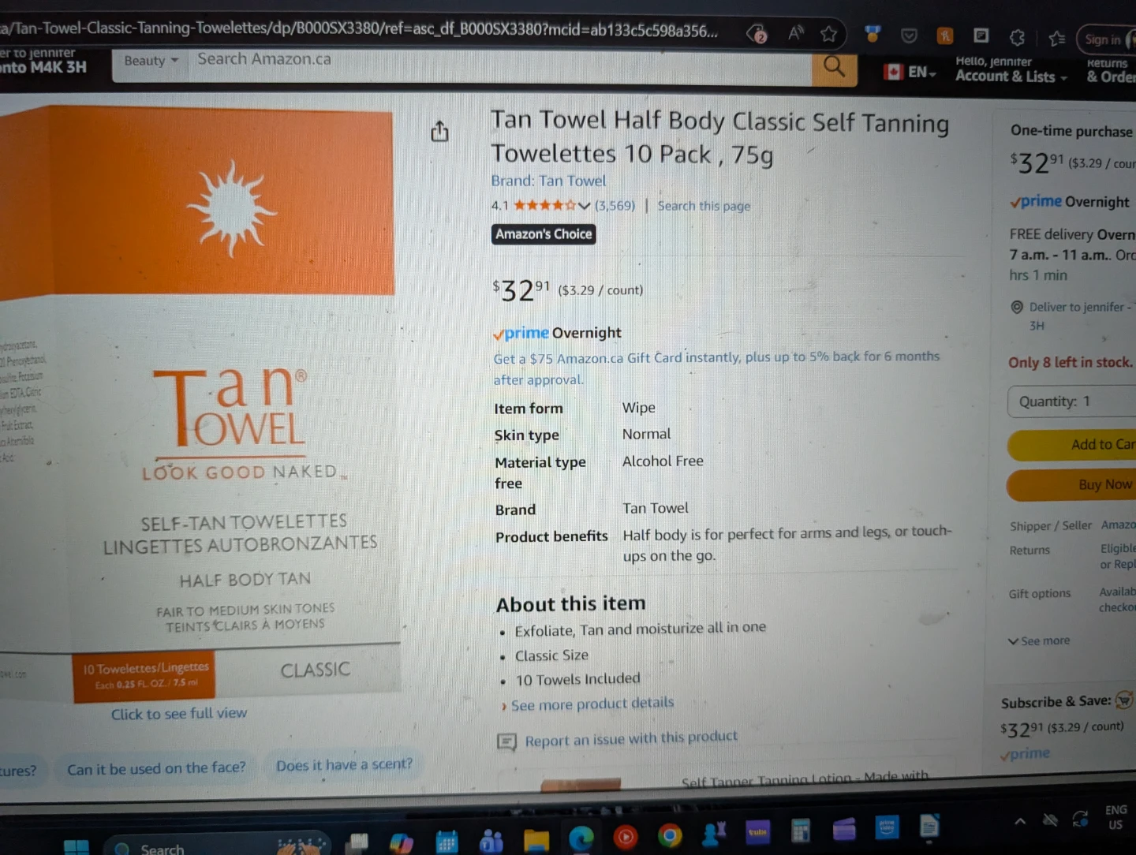Screen dimensions: 1136x855
Task: Open Microsoft Edge from the taskbar
Action: 581,838
